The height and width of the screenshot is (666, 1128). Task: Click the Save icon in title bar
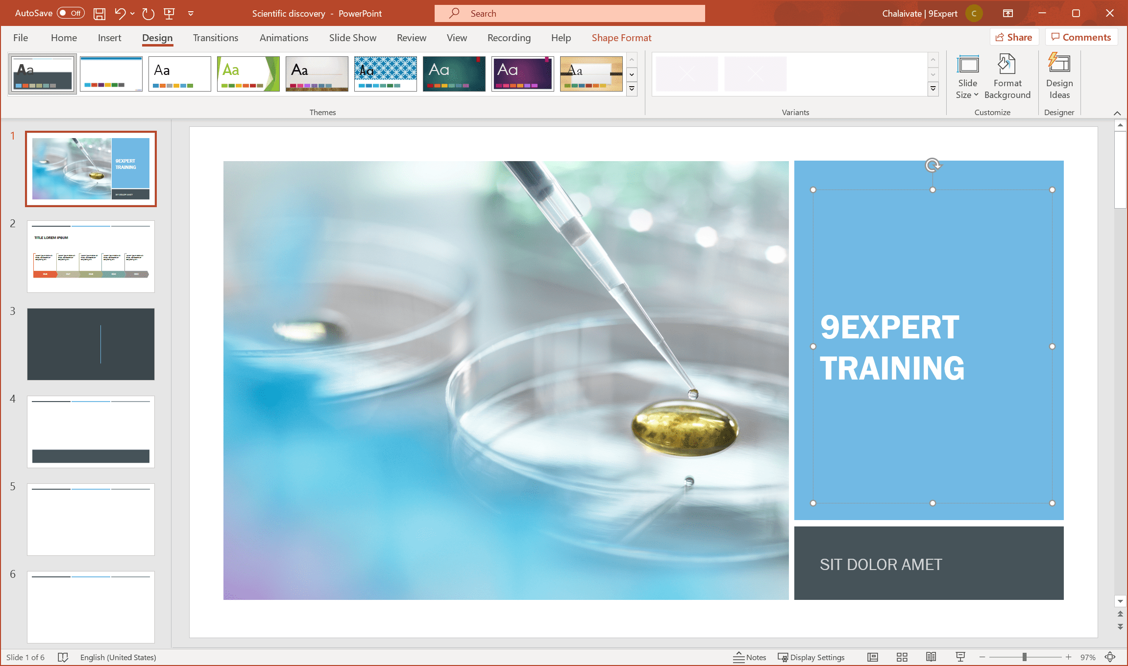99,13
